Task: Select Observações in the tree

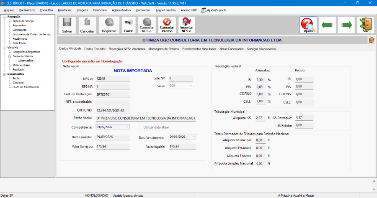Action: (x=25, y=61)
